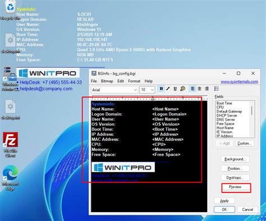Open the Format menu
The image size is (266, 221).
tap(134, 81)
